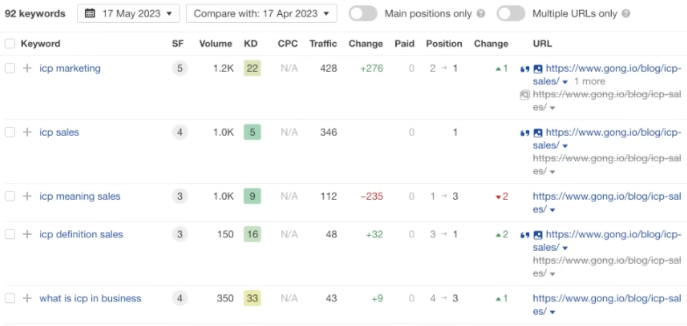Expand URL dropdown arrow in icp meaning sales row
687x326 pixels.
coord(552,210)
